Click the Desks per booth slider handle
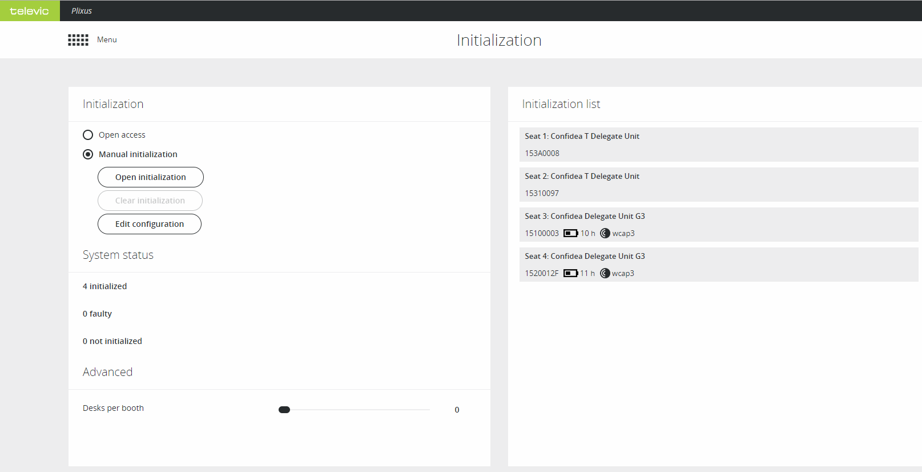Viewport: 922px width, 472px height. point(284,410)
